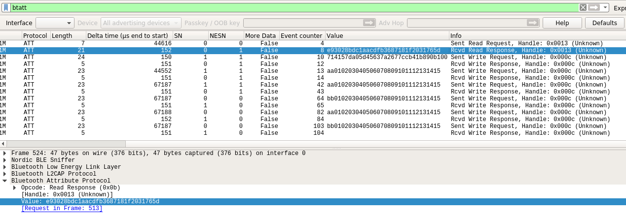Screen dimensions: 626x218
Task: Open the filter history dropdown arrow
Action: [605, 7]
